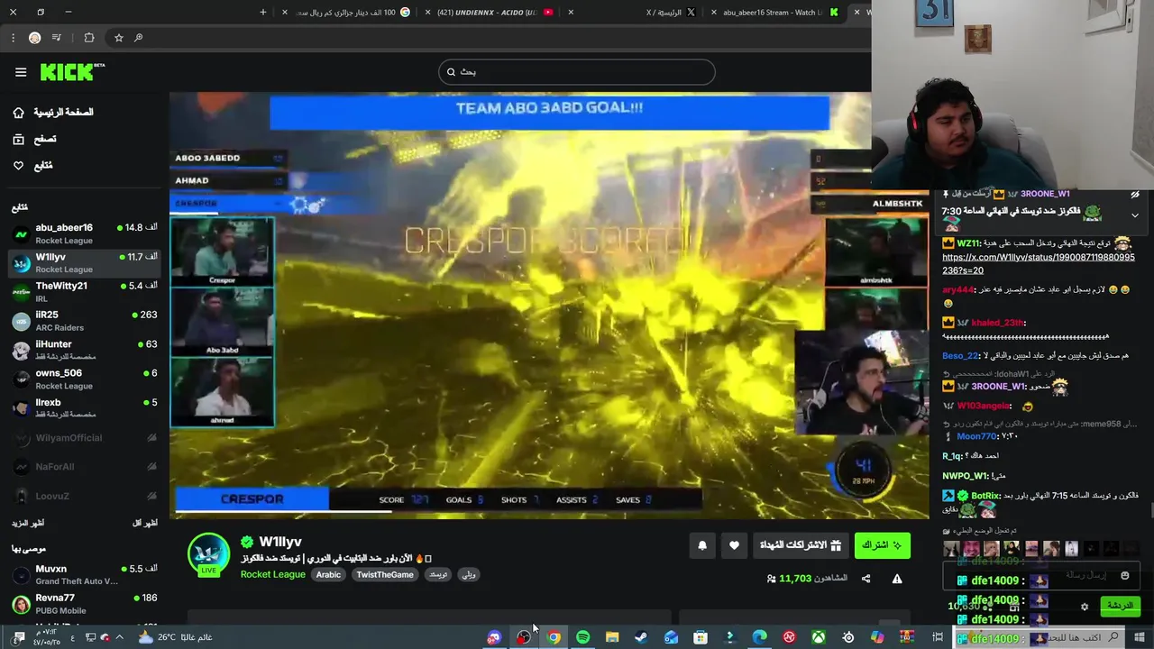
Task: Open Steam from the taskbar
Action: point(641,637)
